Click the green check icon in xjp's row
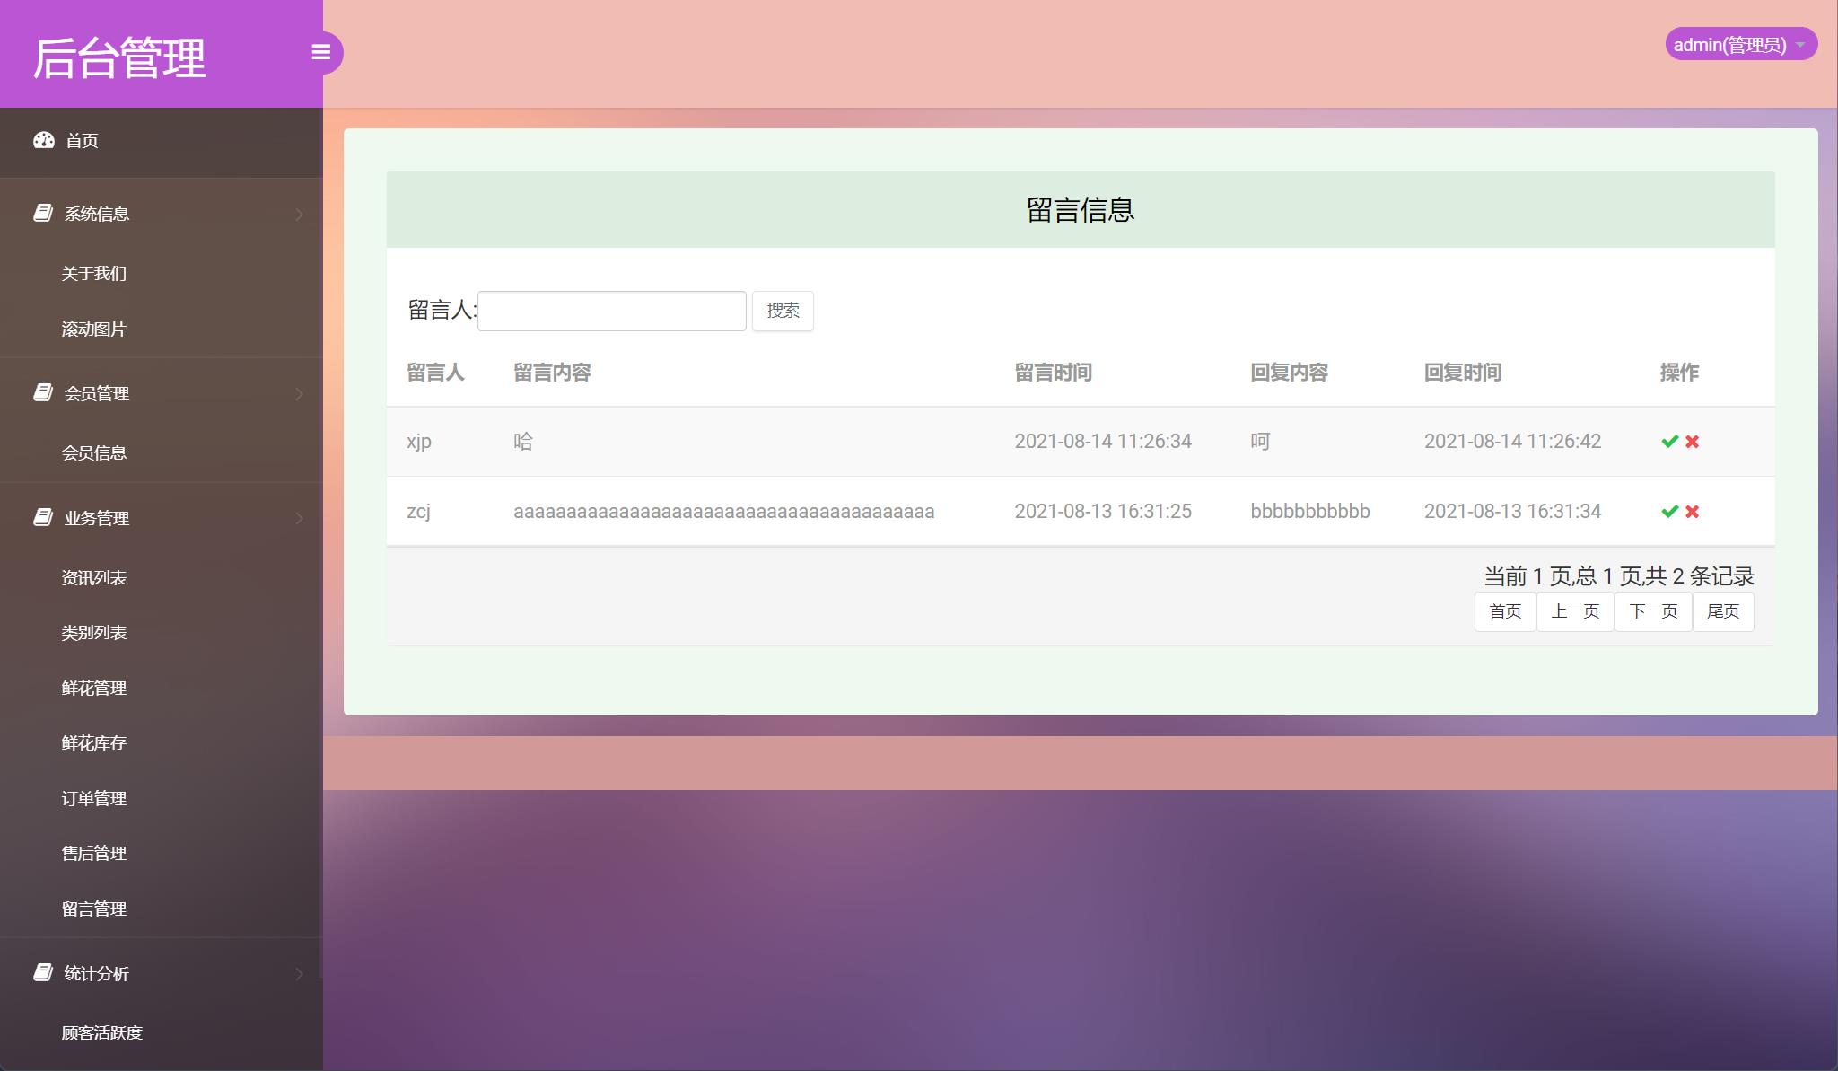 1669,441
